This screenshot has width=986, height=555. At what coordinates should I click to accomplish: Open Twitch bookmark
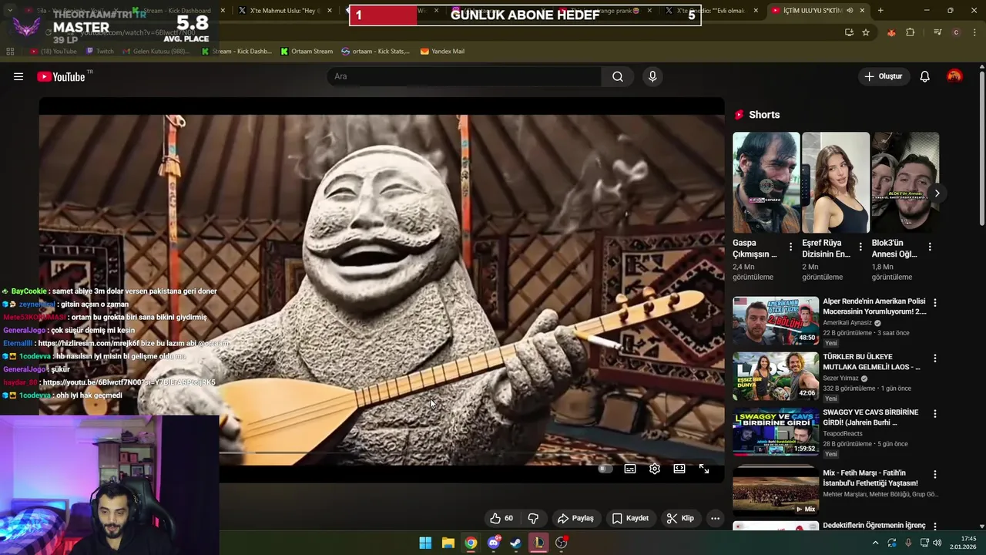[99, 52]
